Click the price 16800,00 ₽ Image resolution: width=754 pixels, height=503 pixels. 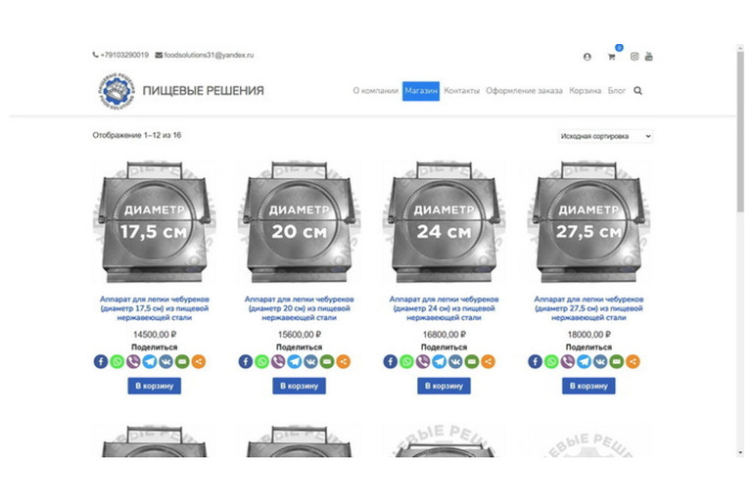coord(444,335)
